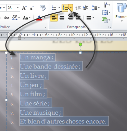The image size is (127, 131).
Task: Click the green rotation handle
Action: click(80, 44)
